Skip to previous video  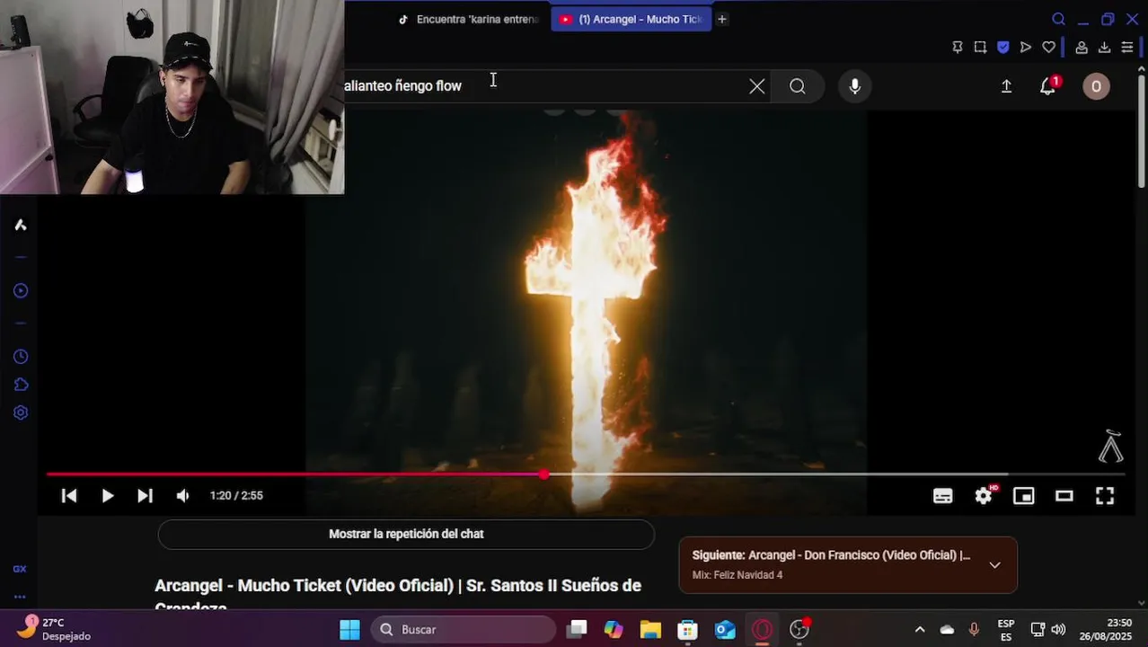point(69,496)
